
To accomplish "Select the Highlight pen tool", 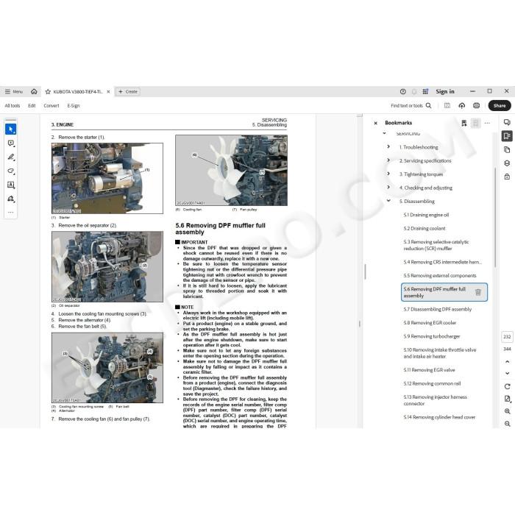I will (x=11, y=157).
